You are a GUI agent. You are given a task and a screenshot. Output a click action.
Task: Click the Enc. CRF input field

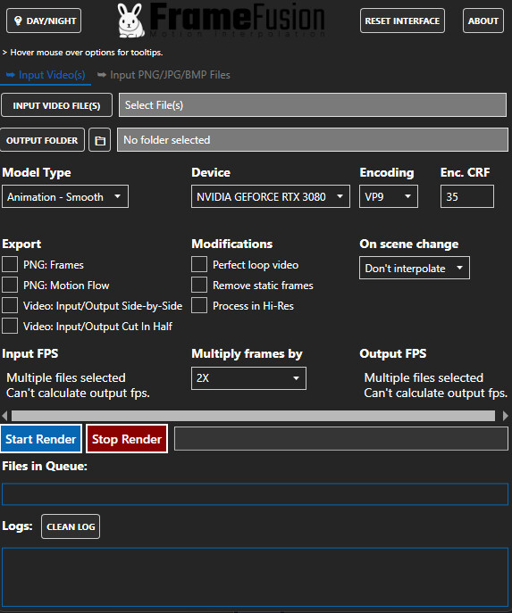(x=467, y=196)
